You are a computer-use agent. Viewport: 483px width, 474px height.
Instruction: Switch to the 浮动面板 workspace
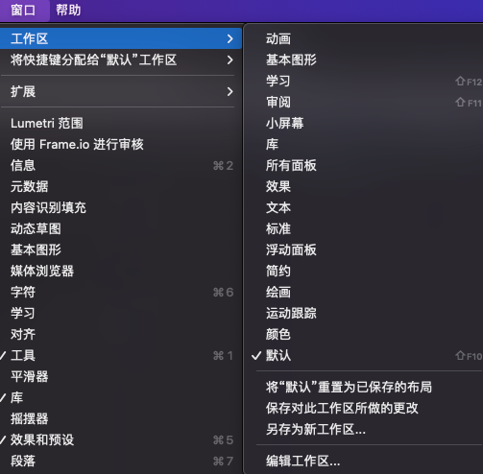[x=364, y=249]
